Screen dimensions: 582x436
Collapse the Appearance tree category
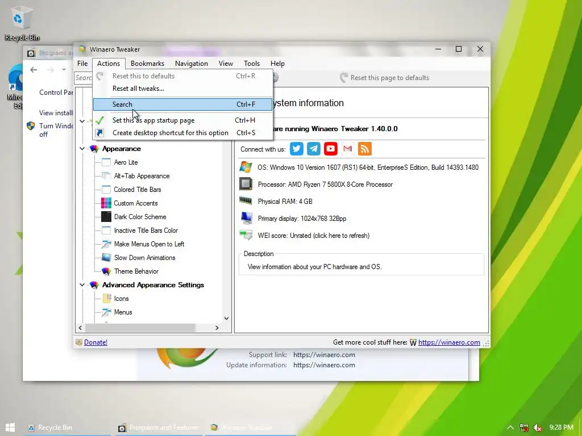pyautogui.click(x=82, y=149)
